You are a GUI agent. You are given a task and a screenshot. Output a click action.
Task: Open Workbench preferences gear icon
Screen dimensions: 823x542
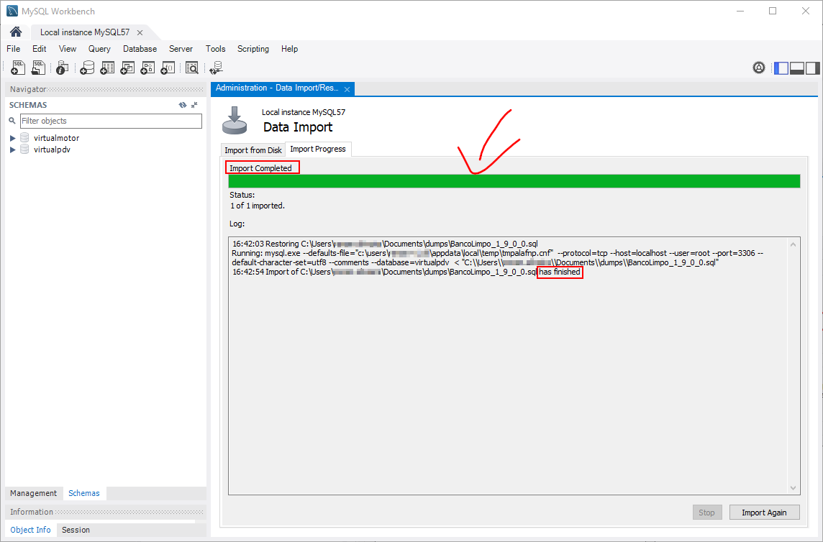point(758,67)
